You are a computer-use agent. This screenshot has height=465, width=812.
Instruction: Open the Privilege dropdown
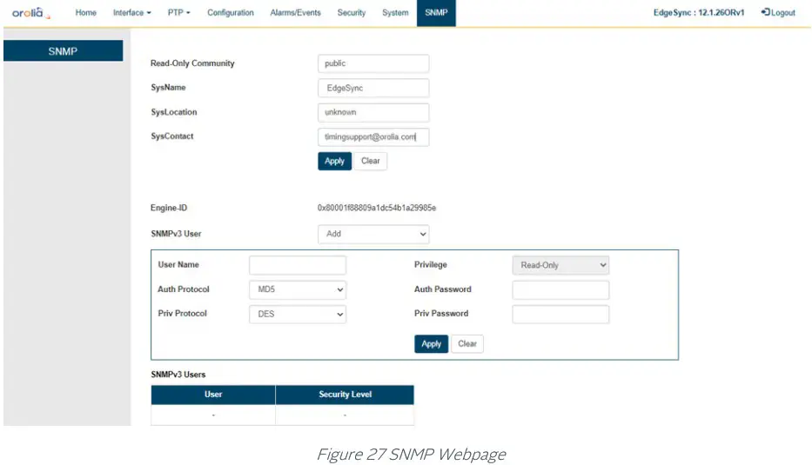tap(560, 265)
